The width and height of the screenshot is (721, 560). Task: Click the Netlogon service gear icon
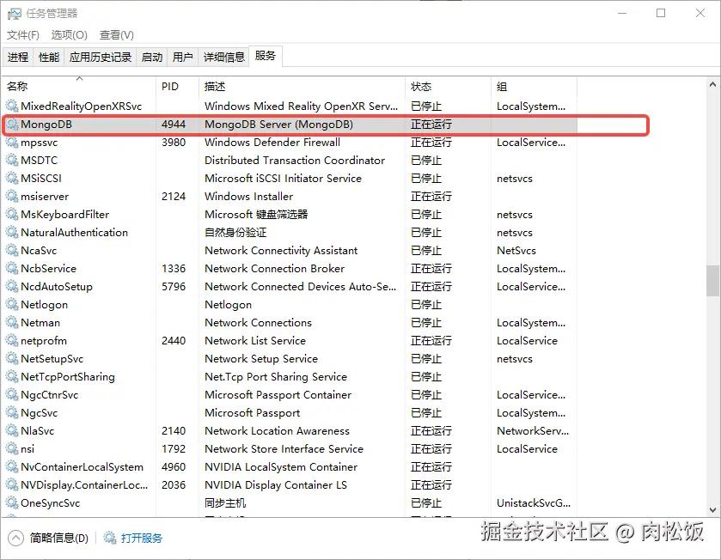[12, 305]
